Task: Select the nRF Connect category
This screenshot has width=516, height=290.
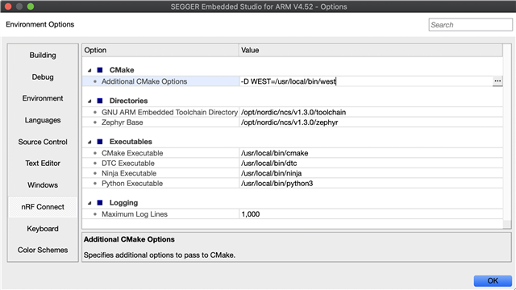Action: point(43,207)
